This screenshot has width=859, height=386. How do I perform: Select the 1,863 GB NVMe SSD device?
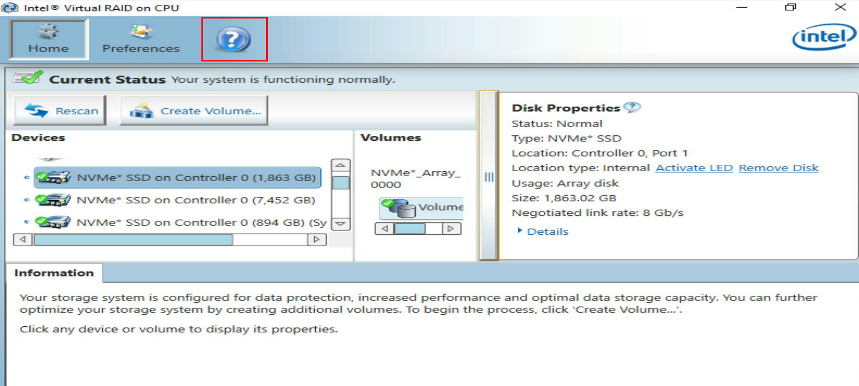(x=177, y=178)
